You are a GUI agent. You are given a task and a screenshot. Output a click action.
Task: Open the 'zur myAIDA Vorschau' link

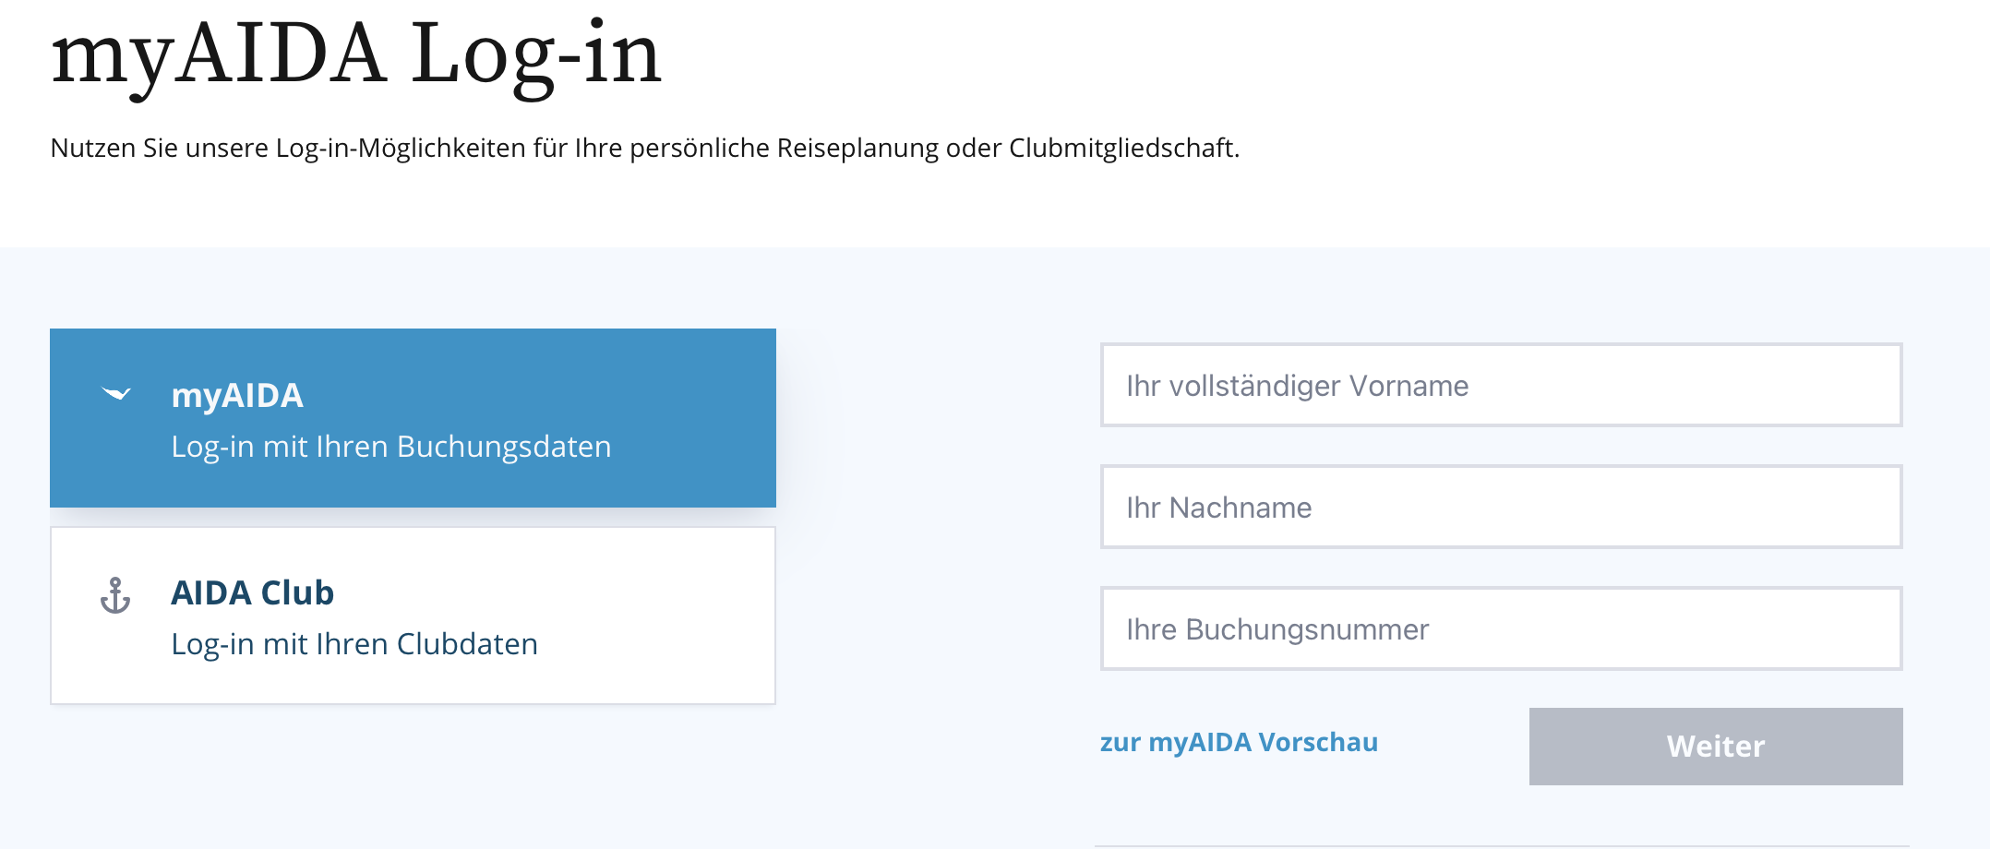click(1239, 742)
